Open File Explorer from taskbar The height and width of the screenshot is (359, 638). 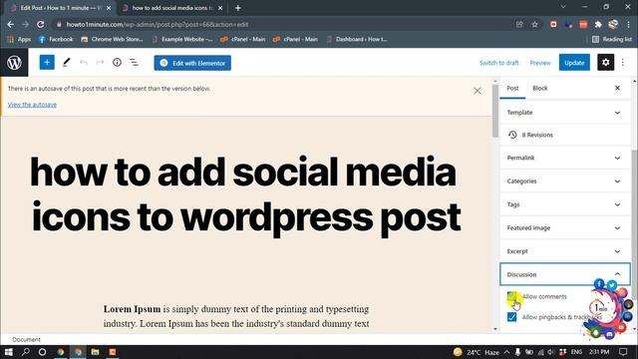click(x=96, y=352)
